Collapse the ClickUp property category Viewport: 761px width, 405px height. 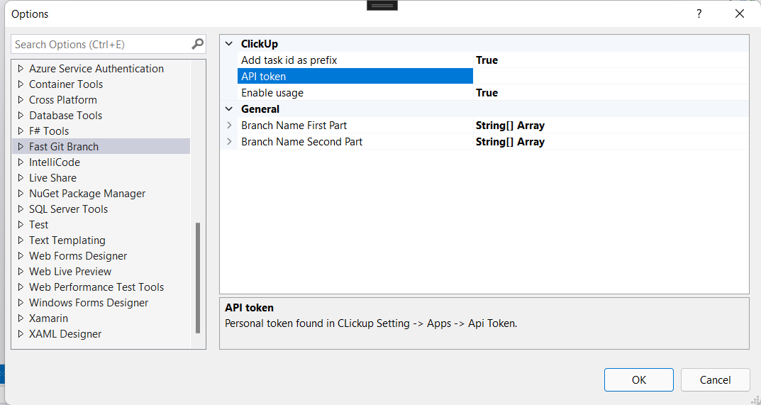[x=229, y=44]
